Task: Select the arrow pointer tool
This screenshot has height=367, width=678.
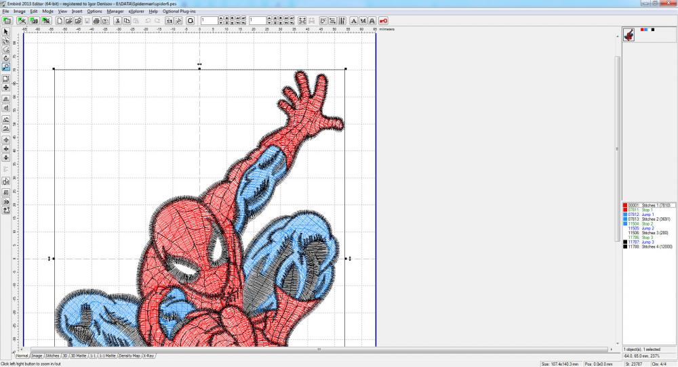Action: point(5,32)
